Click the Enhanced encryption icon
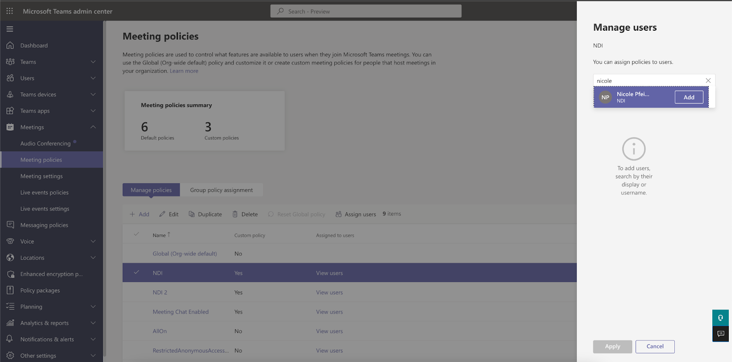732x362 pixels. (10, 274)
